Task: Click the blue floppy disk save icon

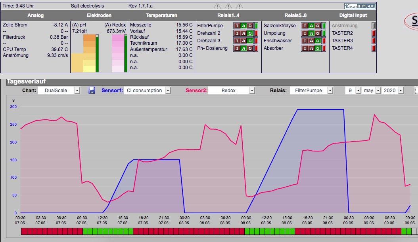Action: (92, 91)
